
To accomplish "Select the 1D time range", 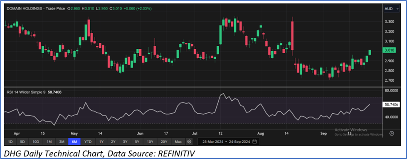I will tap(10, 142).
